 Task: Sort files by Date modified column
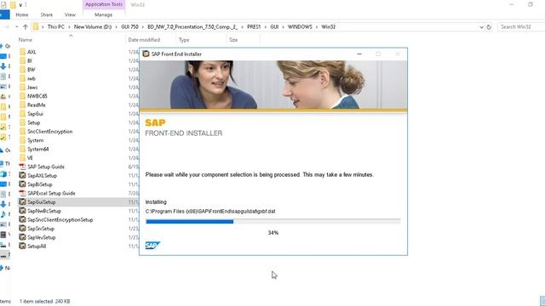(x=144, y=40)
